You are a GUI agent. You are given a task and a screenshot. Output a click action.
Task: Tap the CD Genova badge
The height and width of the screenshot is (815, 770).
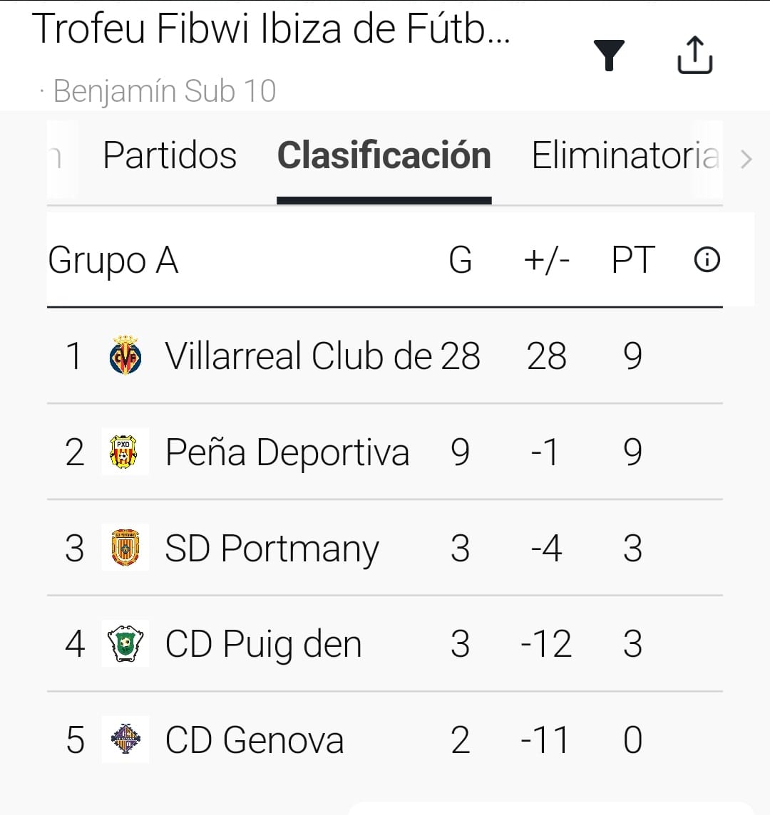125,739
